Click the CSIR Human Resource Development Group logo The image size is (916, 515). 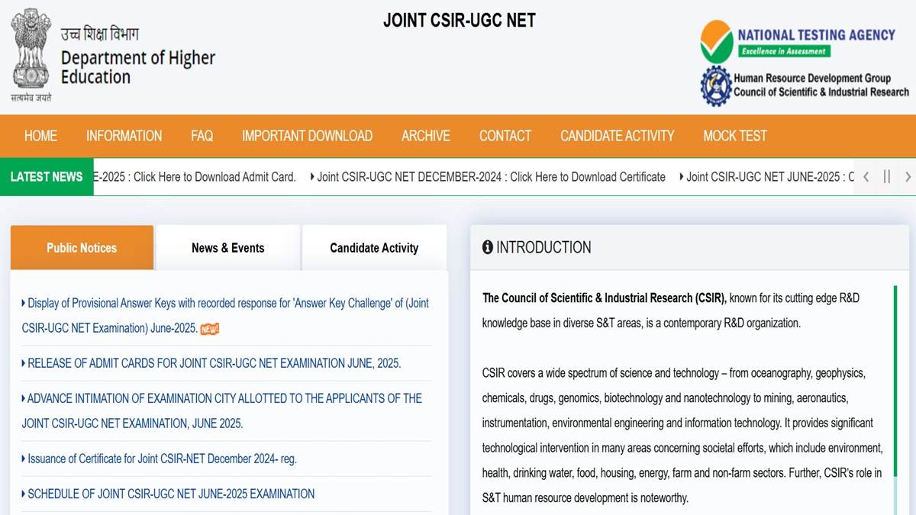(805, 85)
